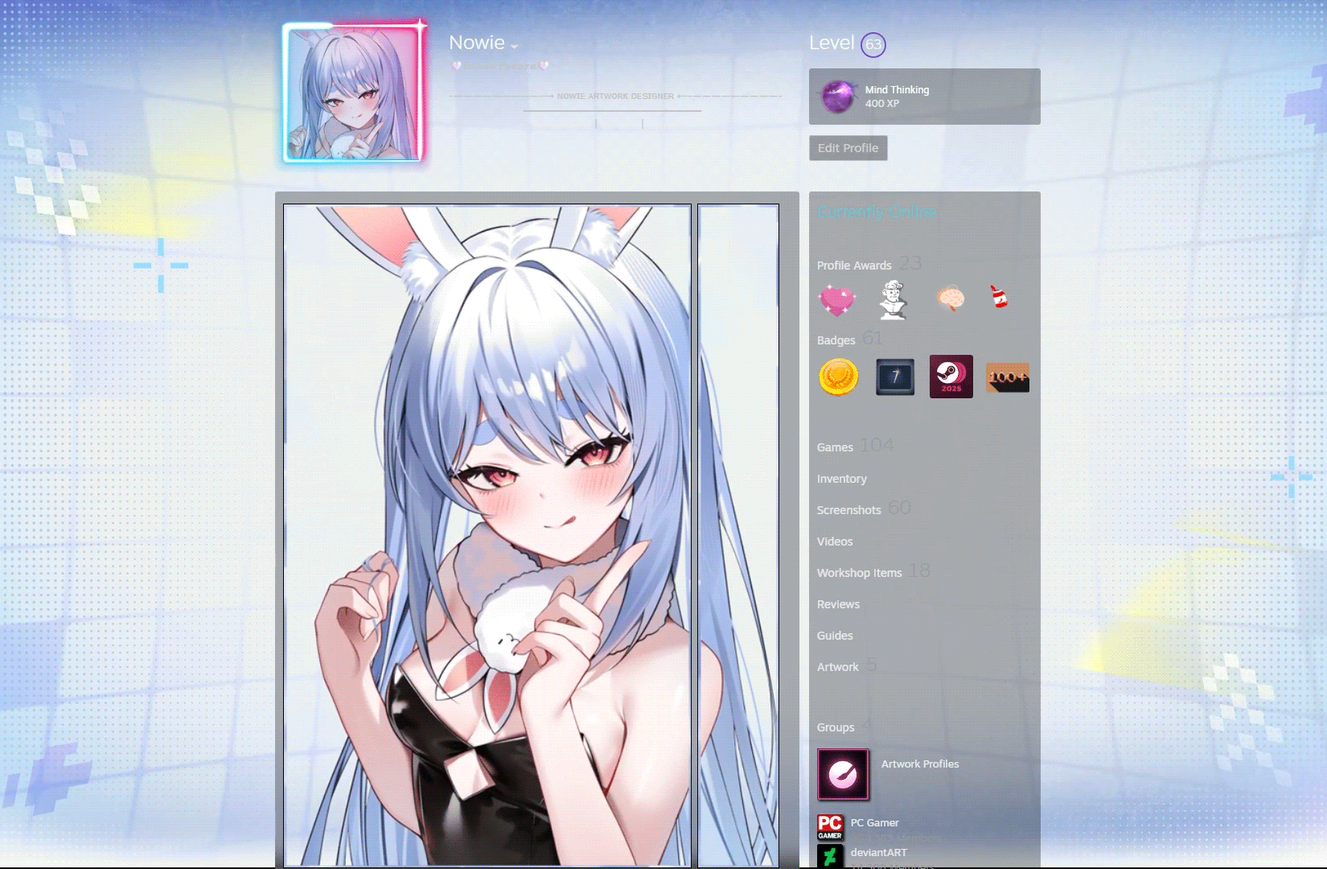This screenshot has width=1327, height=869.
Task: Open the deviantART group name link
Action: (879, 853)
